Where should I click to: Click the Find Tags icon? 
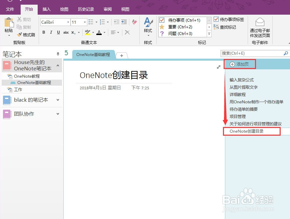tap(216, 27)
